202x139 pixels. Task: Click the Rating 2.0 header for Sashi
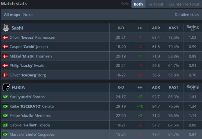pyautogui.click(x=192, y=28)
